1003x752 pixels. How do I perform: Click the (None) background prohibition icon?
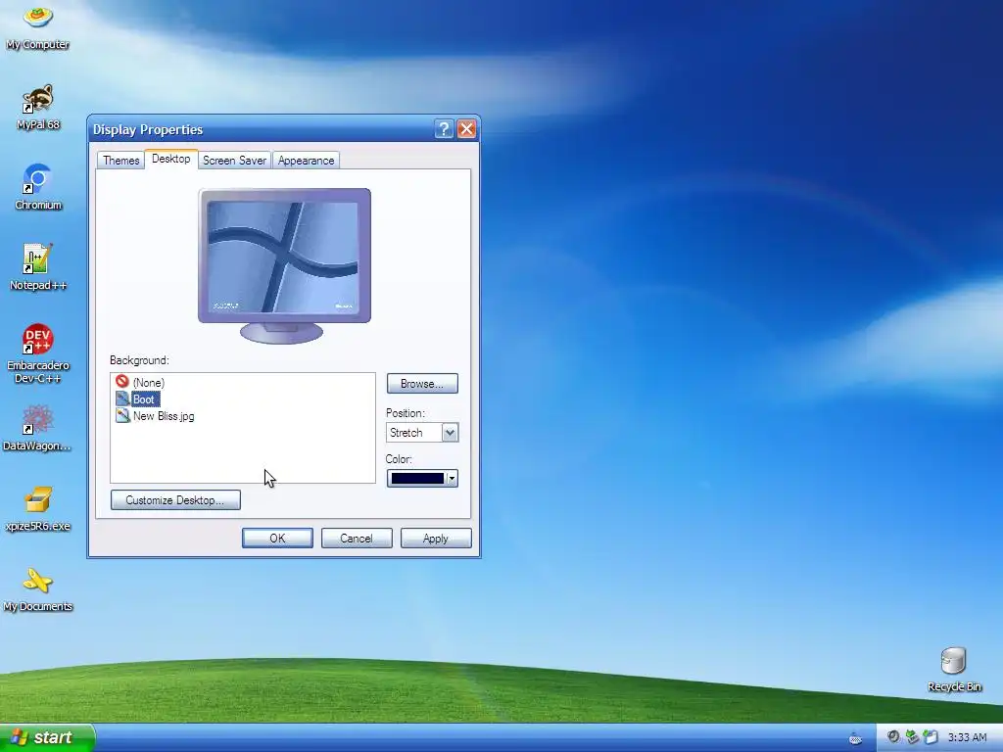point(122,382)
